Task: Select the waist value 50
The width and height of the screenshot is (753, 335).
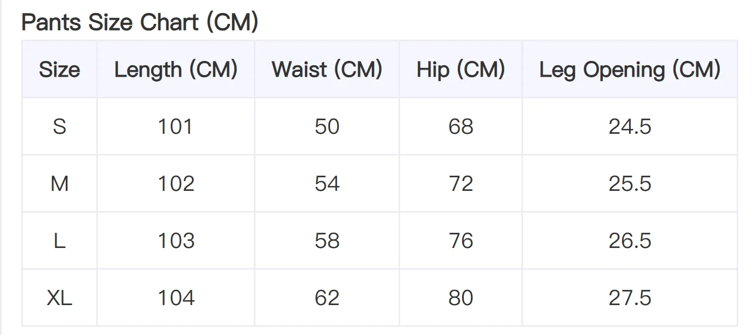Action: coord(327,127)
